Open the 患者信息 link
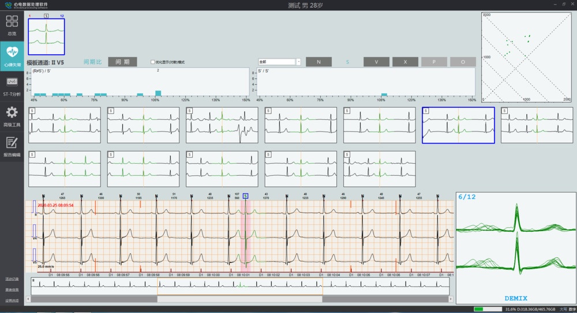Screen dimensions: 577x313 tap(12, 290)
